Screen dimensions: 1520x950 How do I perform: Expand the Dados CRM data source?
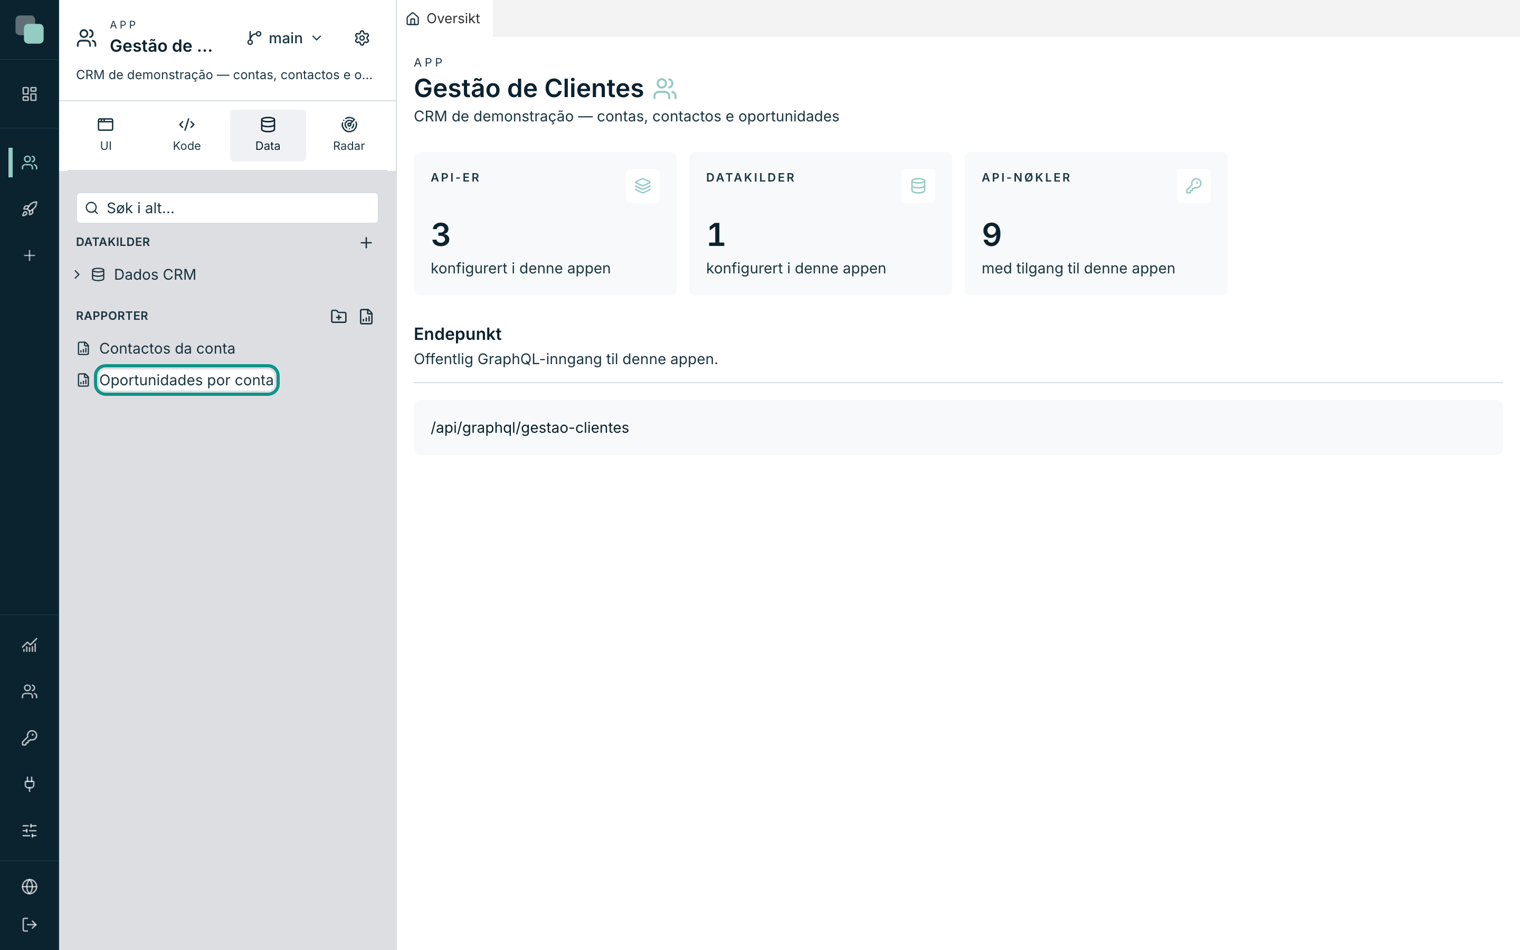pyautogui.click(x=77, y=274)
